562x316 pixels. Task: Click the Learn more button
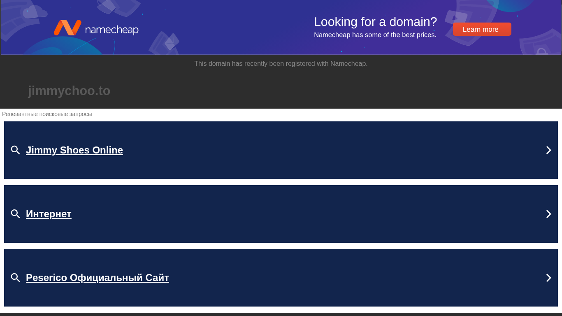click(482, 29)
